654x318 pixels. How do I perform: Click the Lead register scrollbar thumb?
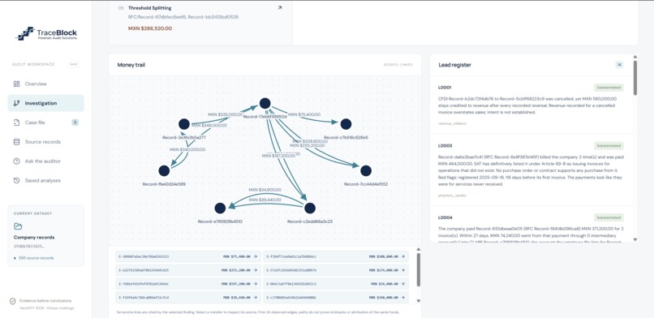coord(635,78)
